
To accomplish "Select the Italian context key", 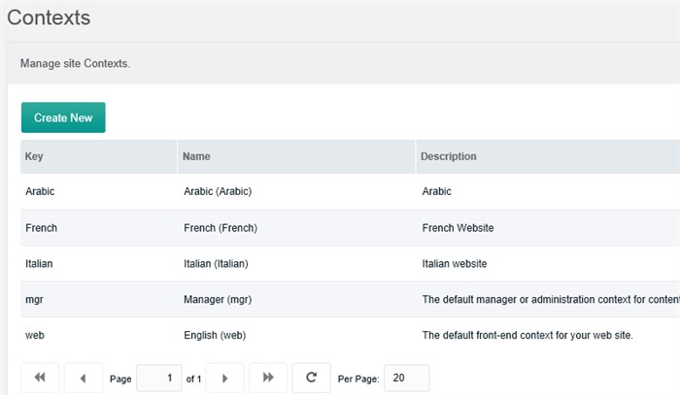I will [x=40, y=263].
